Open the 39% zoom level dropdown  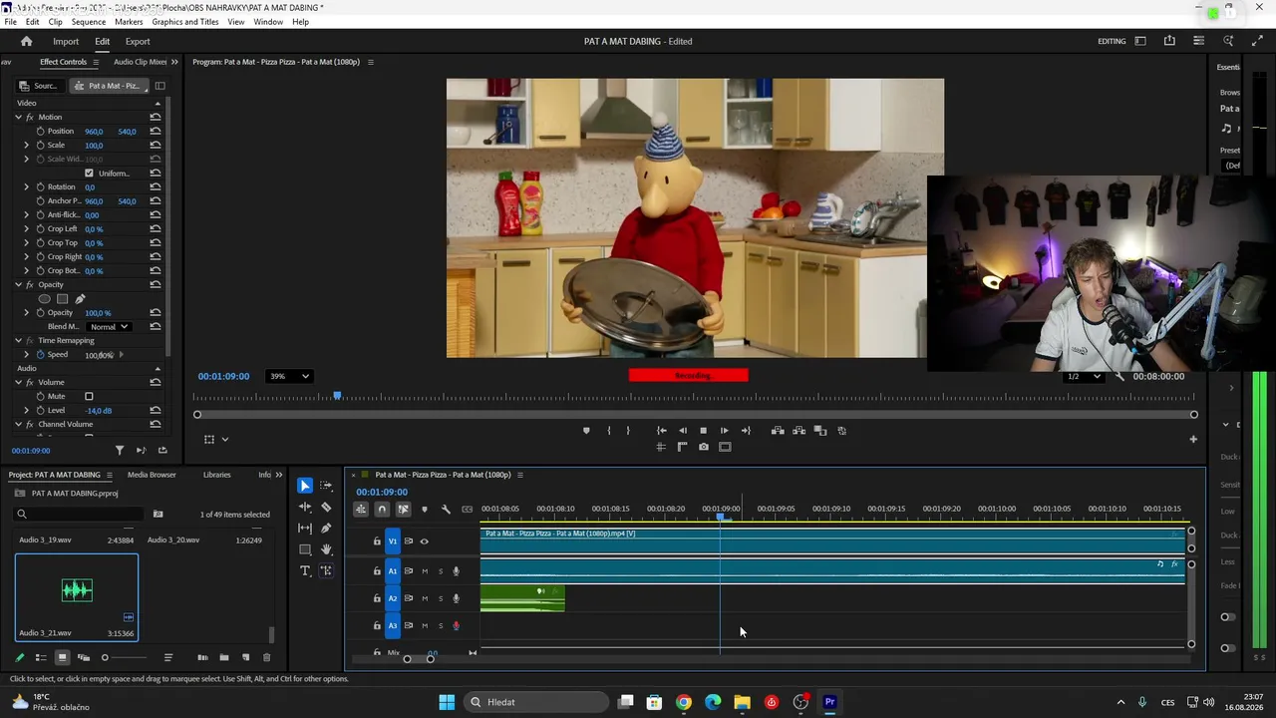(x=289, y=376)
